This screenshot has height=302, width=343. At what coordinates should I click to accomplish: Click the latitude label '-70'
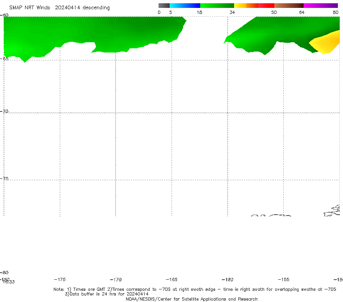[x=4, y=112]
